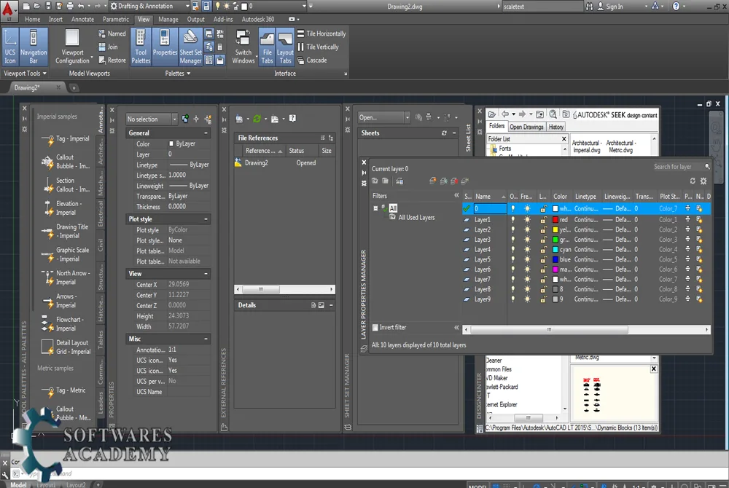Toggle the File Tabs ribbon button
This screenshot has height=488, width=729.
click(267, 46)
